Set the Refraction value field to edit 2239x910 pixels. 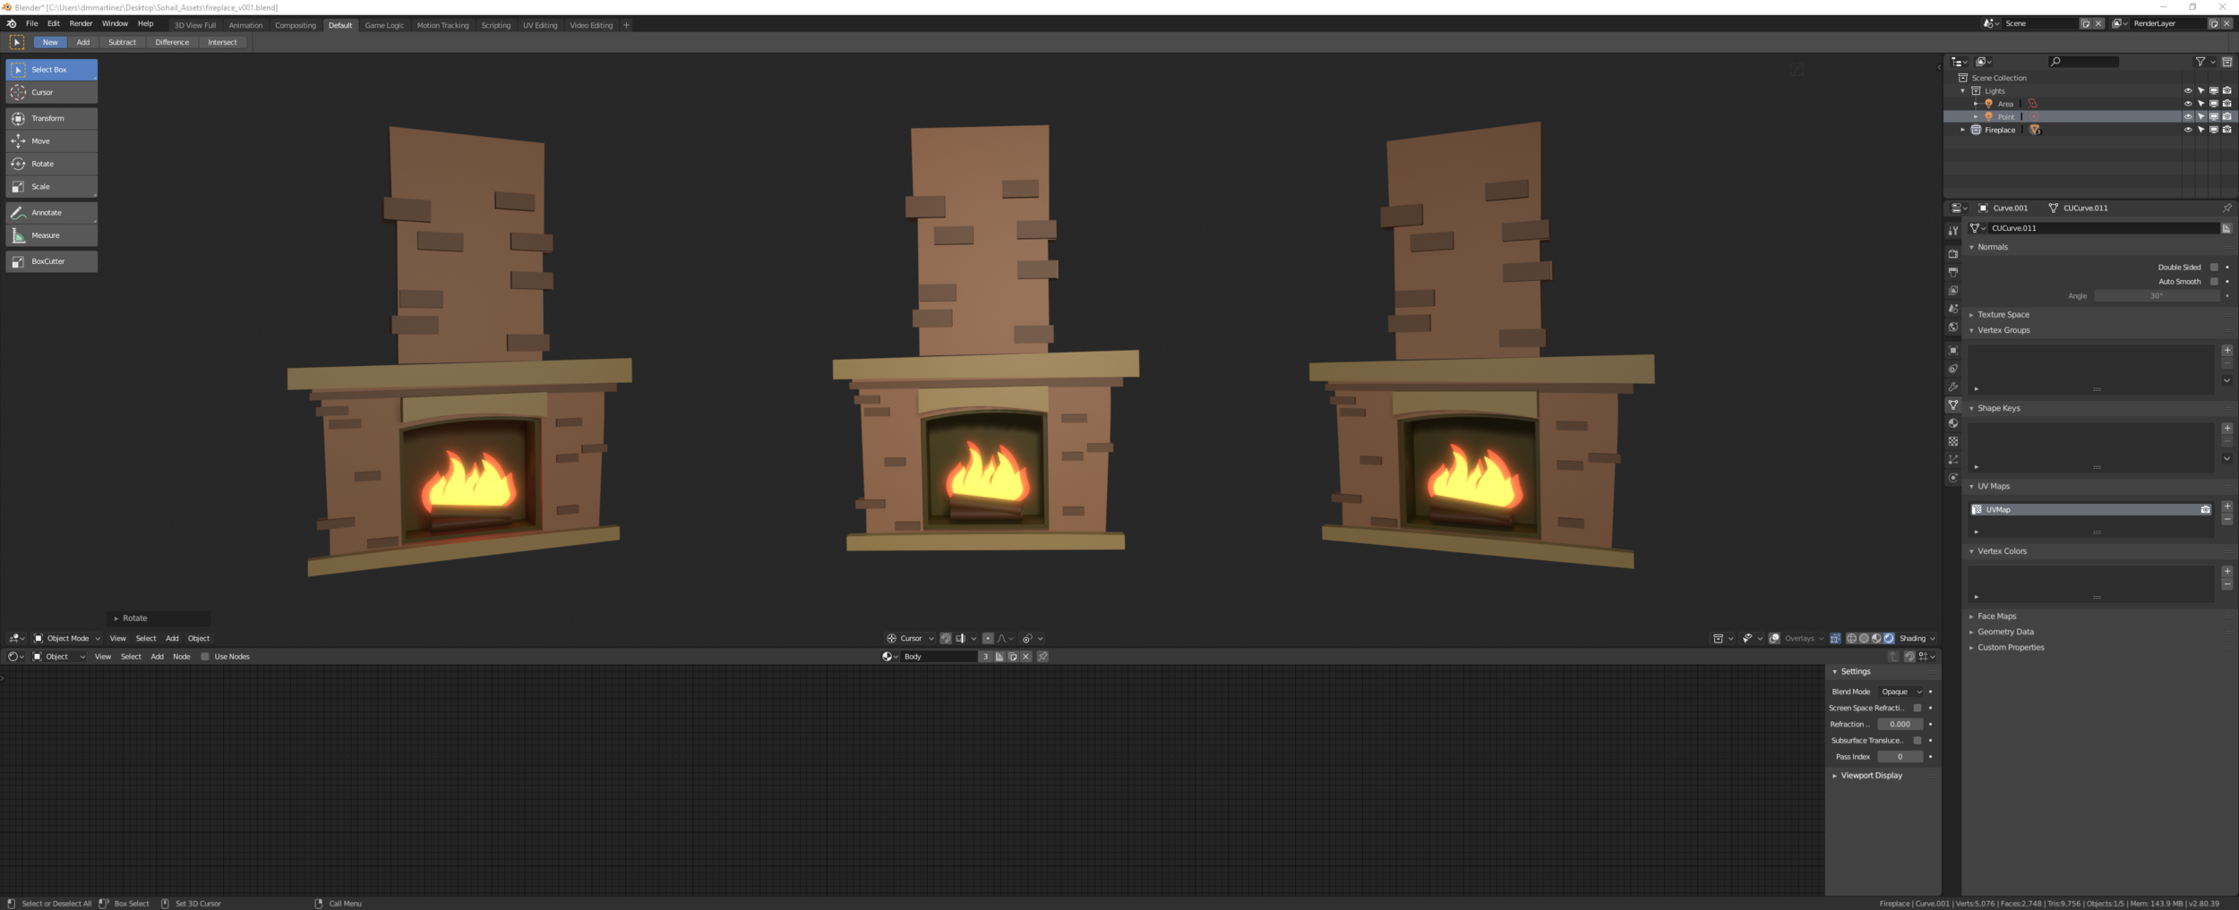click(x=1900, y=724)
